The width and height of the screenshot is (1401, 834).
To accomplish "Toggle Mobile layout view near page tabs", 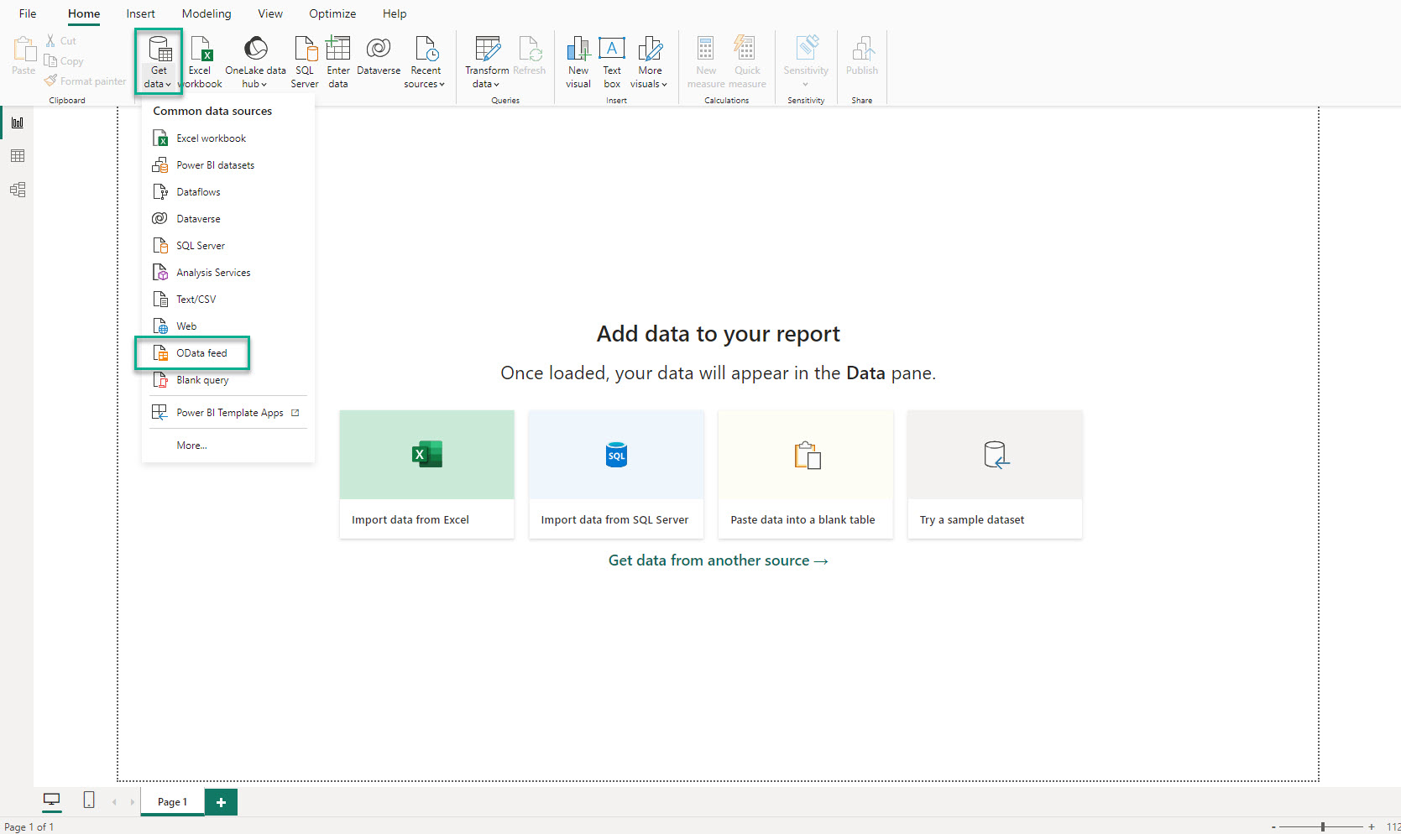I will [x=88, y=800].
